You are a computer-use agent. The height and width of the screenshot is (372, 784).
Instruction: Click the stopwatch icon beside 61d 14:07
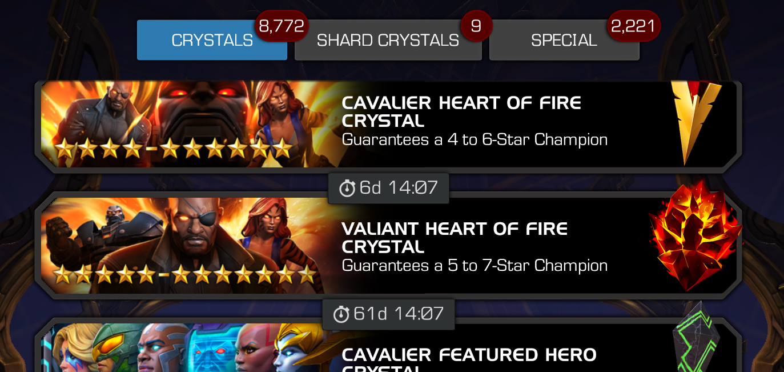point(341,314)
